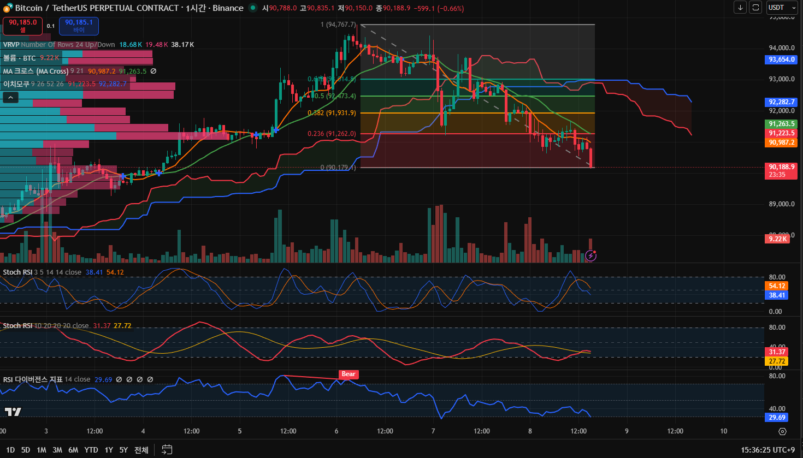Toggle first hidden plot icon of RSI divergence
Image resolution: width=803 pixels, height=458 pixels.
(x=119, y=379)
